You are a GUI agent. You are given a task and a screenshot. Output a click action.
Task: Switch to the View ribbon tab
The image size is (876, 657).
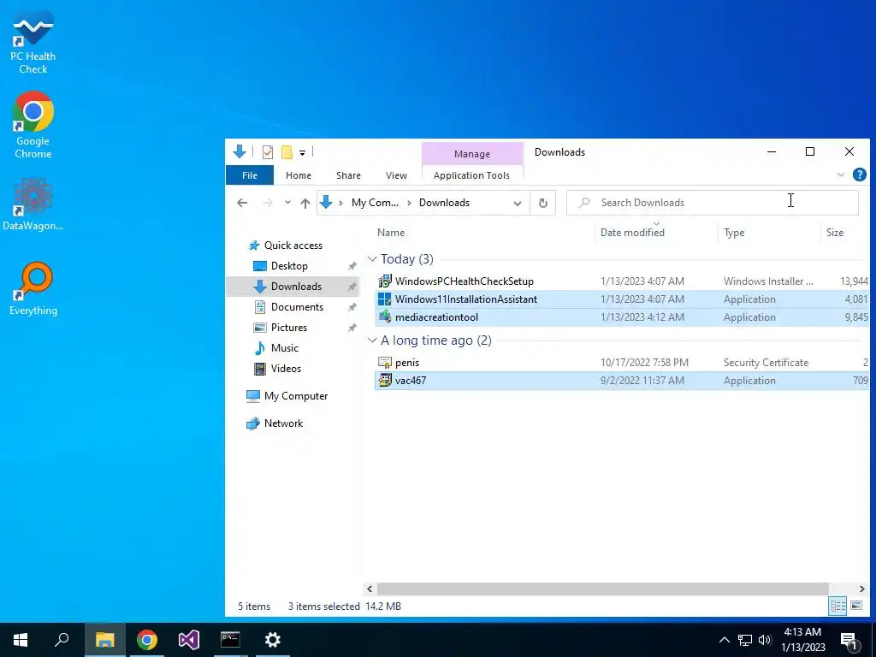point(396,175)
